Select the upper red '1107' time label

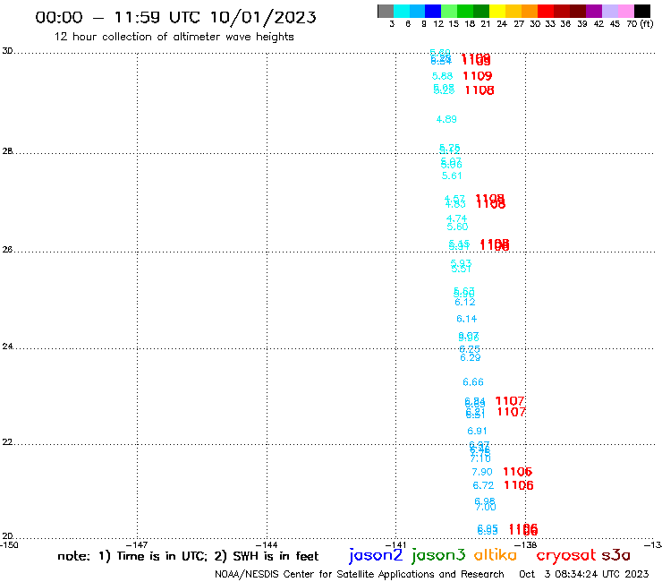coord(510,400)
